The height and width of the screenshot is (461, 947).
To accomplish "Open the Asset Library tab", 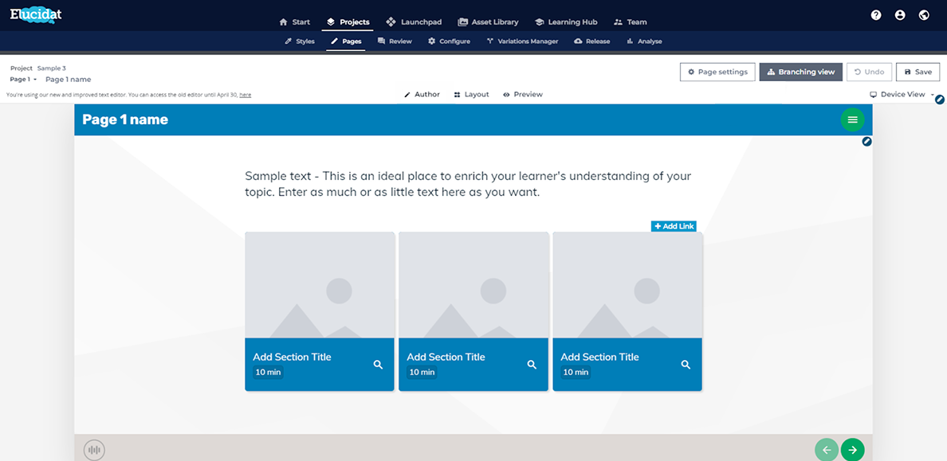I will [x=488, y=21].
